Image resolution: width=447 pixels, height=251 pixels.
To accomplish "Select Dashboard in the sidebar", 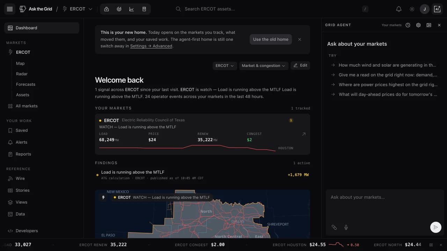I will [x=42, y=28].
